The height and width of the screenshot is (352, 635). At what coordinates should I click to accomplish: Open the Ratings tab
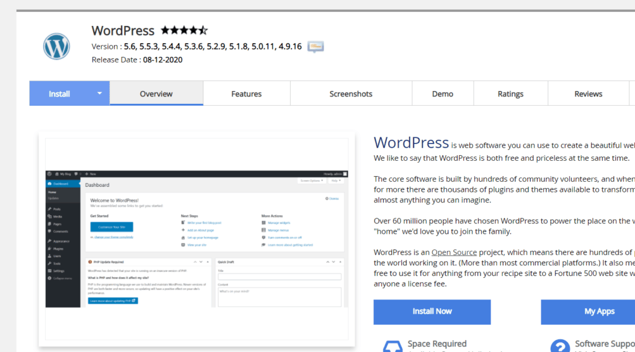coord(511,94)
